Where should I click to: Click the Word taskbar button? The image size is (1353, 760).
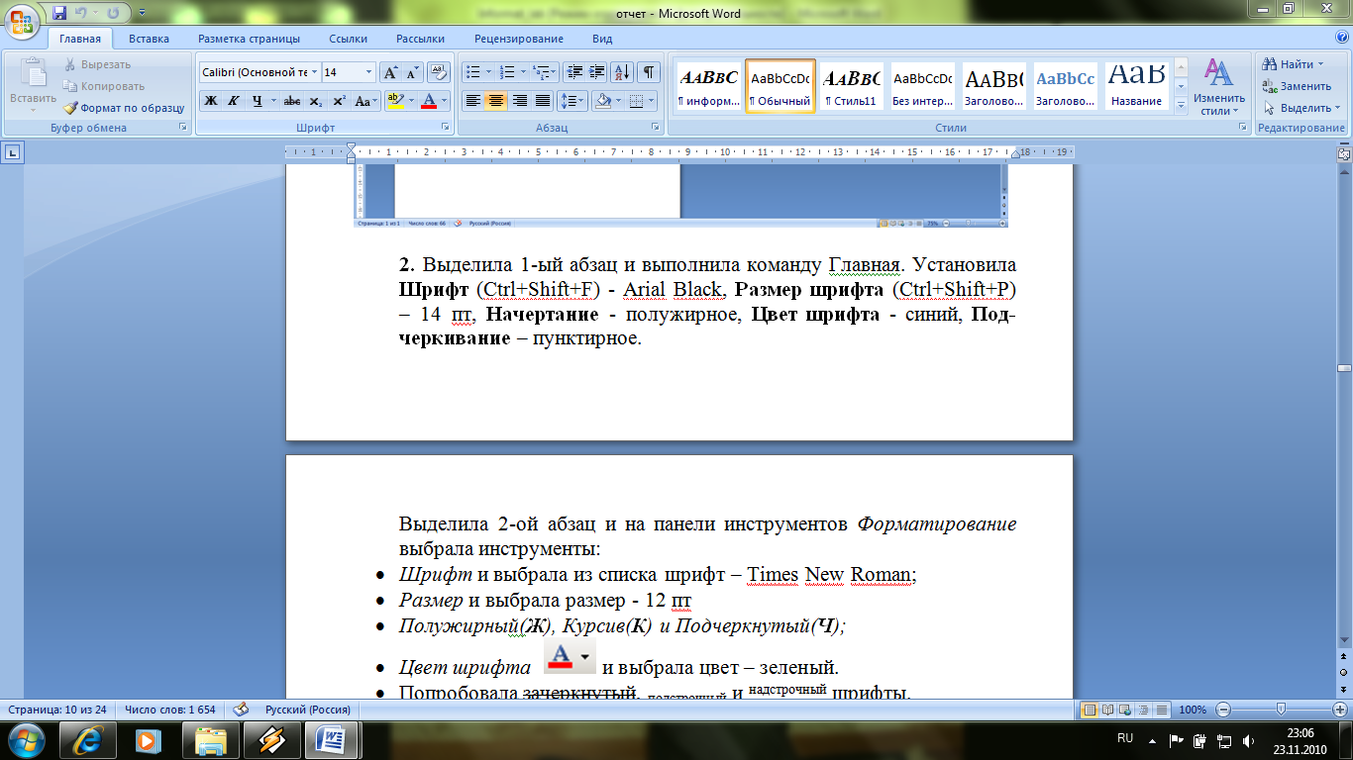332,739
